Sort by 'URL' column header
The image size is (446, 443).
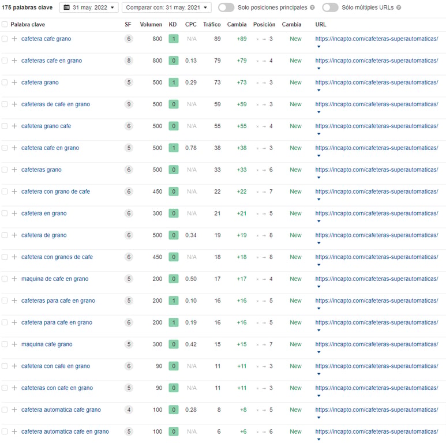pos(321,24)
